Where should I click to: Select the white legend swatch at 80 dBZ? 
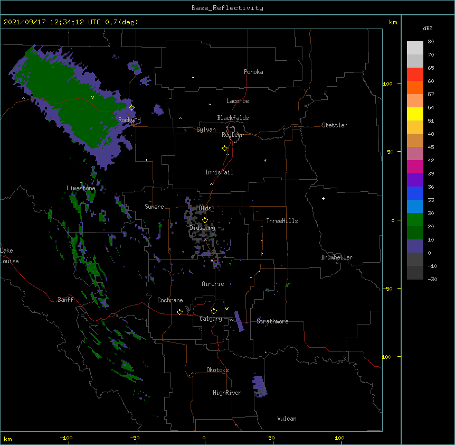coord(415,48)
